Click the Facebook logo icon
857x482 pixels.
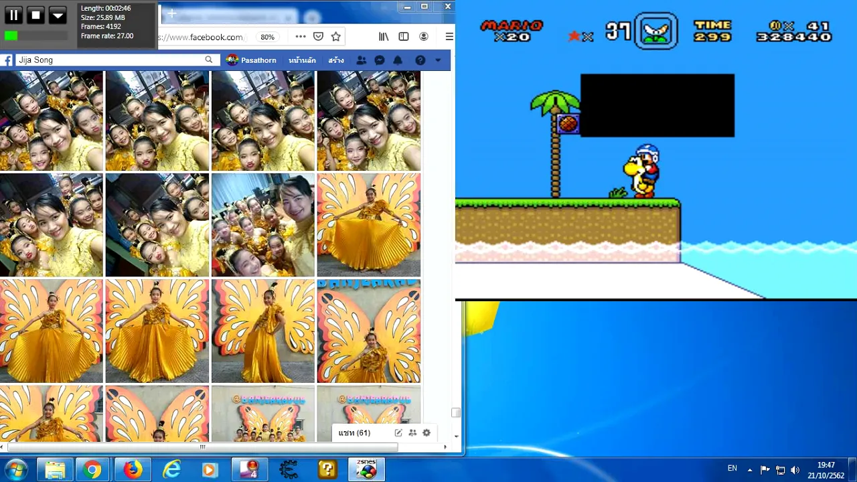[7, 60]
